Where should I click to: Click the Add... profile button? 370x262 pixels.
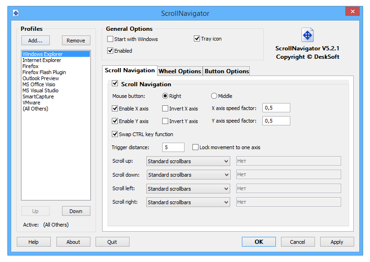(x=35, y=41)
